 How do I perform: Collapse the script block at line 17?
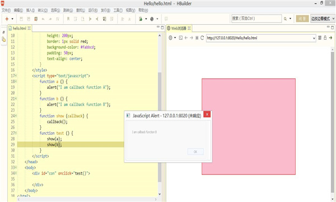point(16,76)
